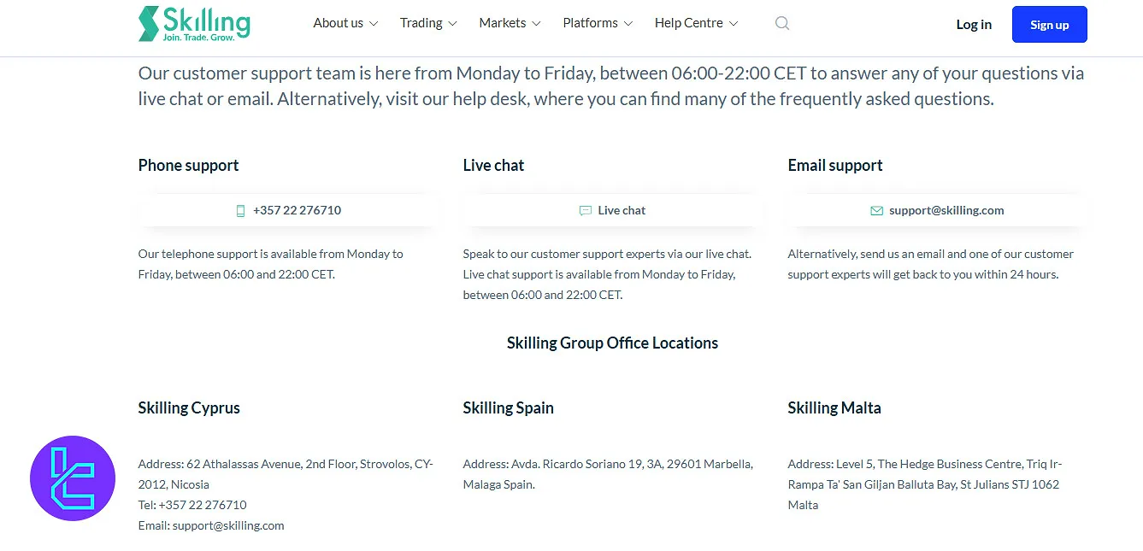Open the Markets menu
The image size is (1143, 551).
coord(503,23)
